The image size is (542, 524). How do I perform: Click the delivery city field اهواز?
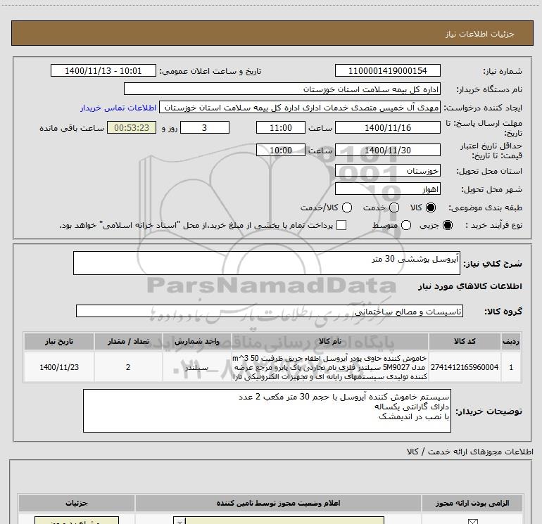pyautogui.click(x=387, y=189)
